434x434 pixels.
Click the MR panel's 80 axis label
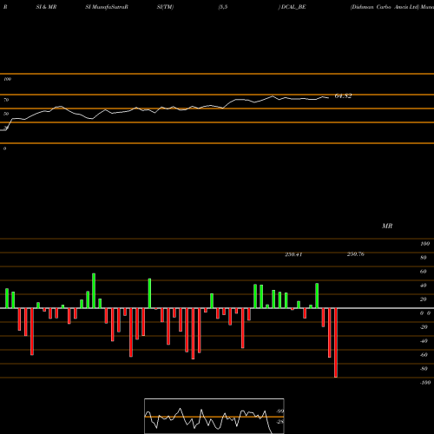tap(424, 258)
